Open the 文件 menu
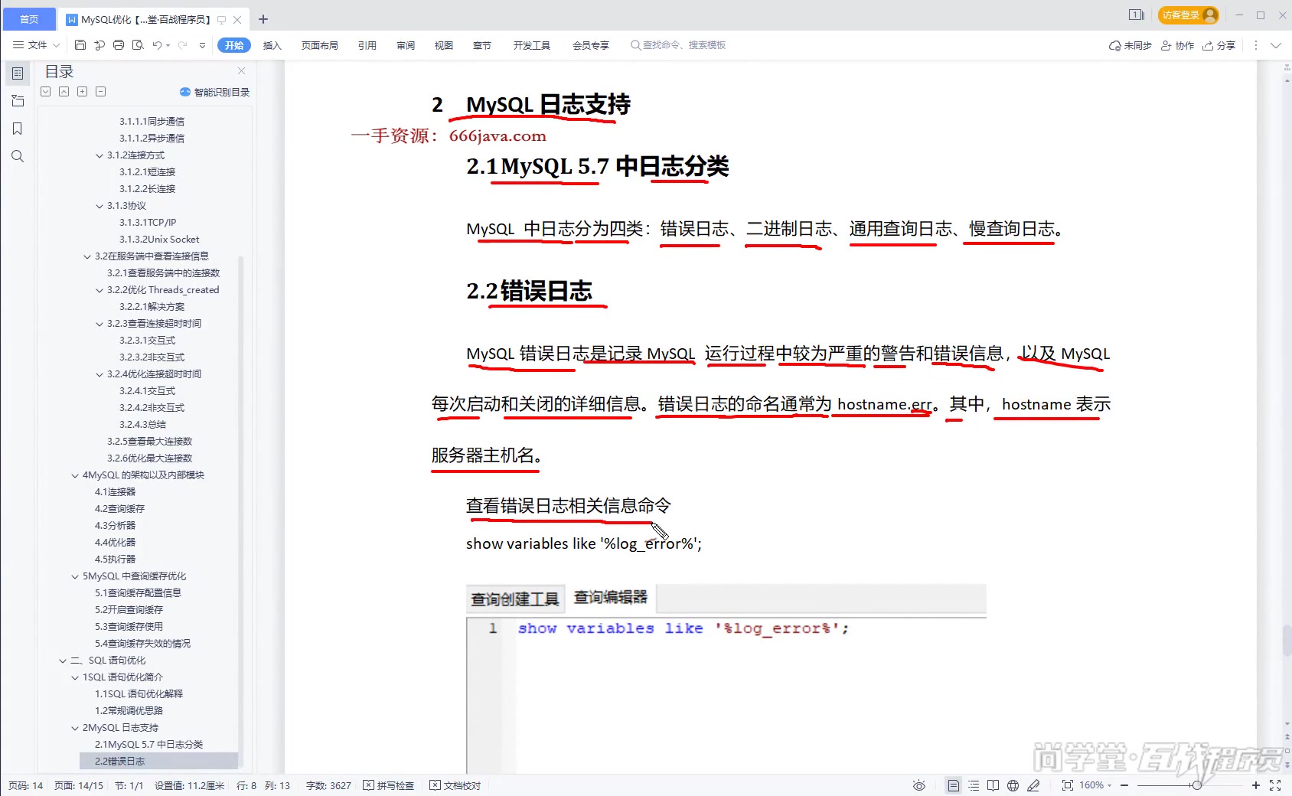This screenshot has width=1292, height=796. [x=37, y=45]
